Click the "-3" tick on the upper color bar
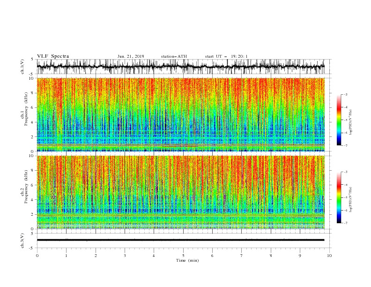 click(345, 94)
